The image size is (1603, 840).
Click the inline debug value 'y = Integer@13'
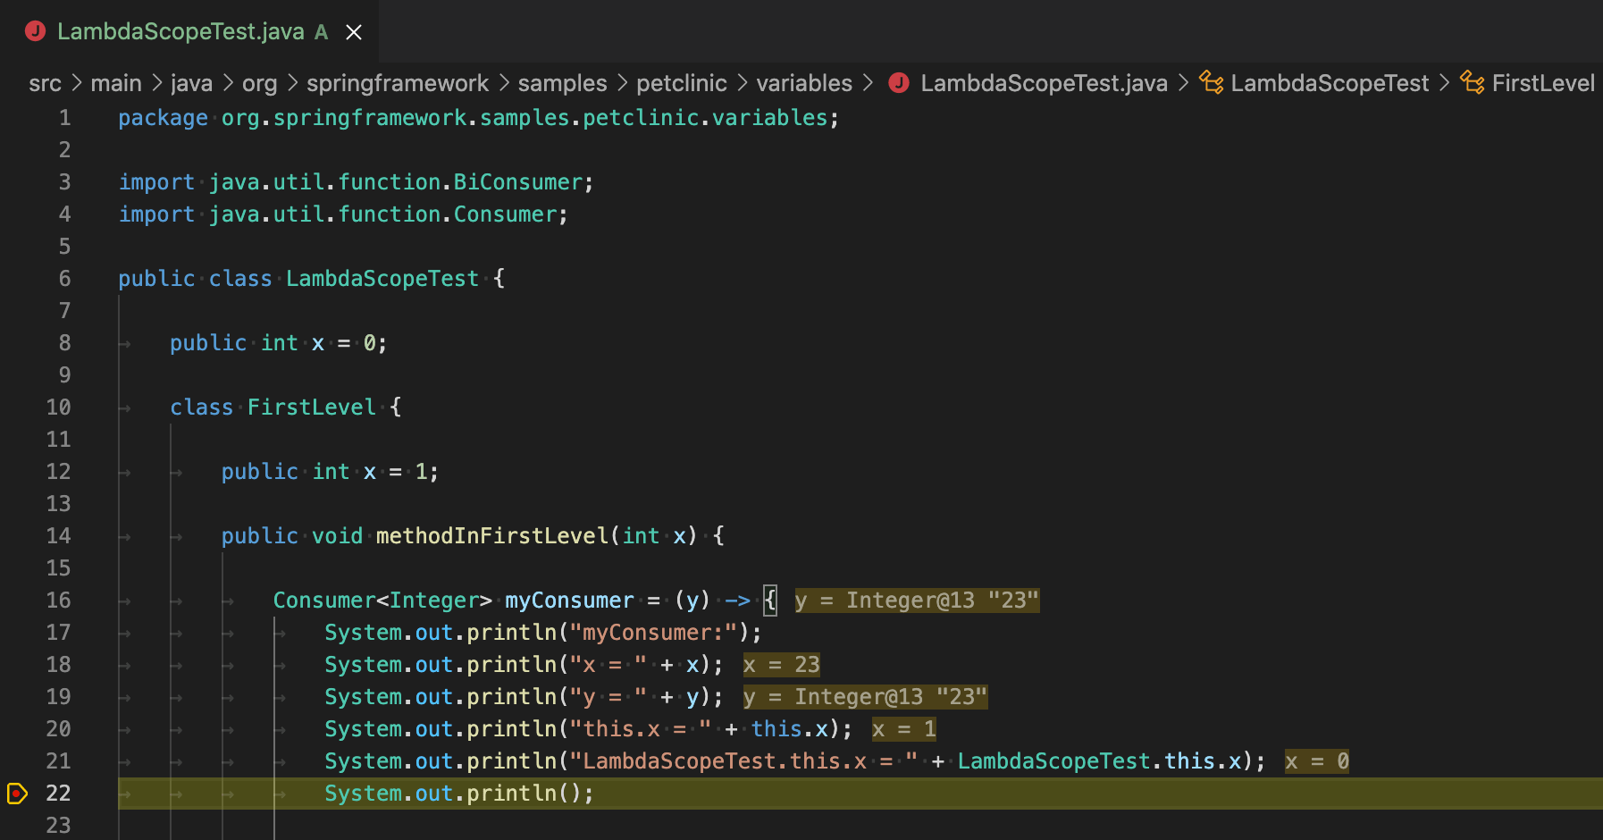[x=915, y=600]
